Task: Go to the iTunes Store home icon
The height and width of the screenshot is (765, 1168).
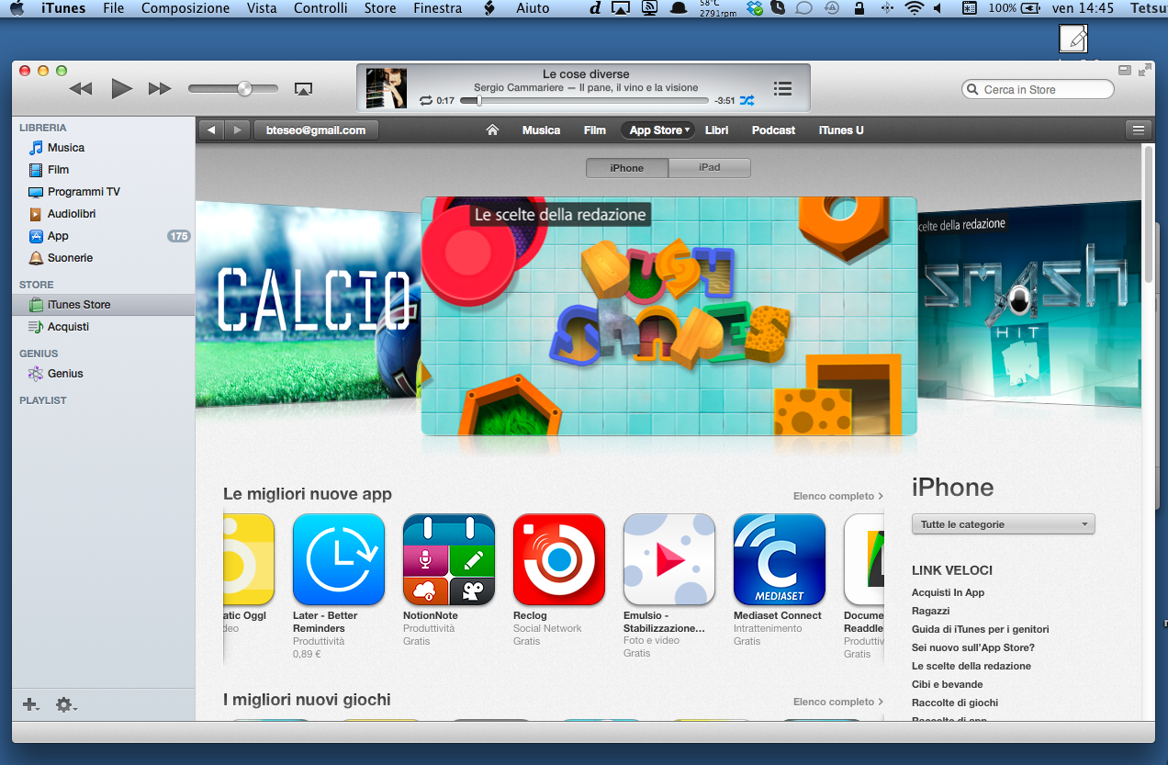Action: pyautogui.click(x=492, y=130)
